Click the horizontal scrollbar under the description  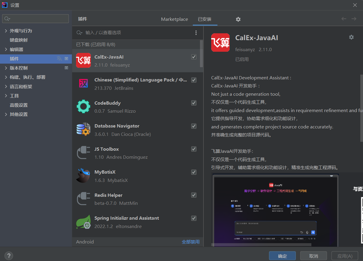pos(261,245)
